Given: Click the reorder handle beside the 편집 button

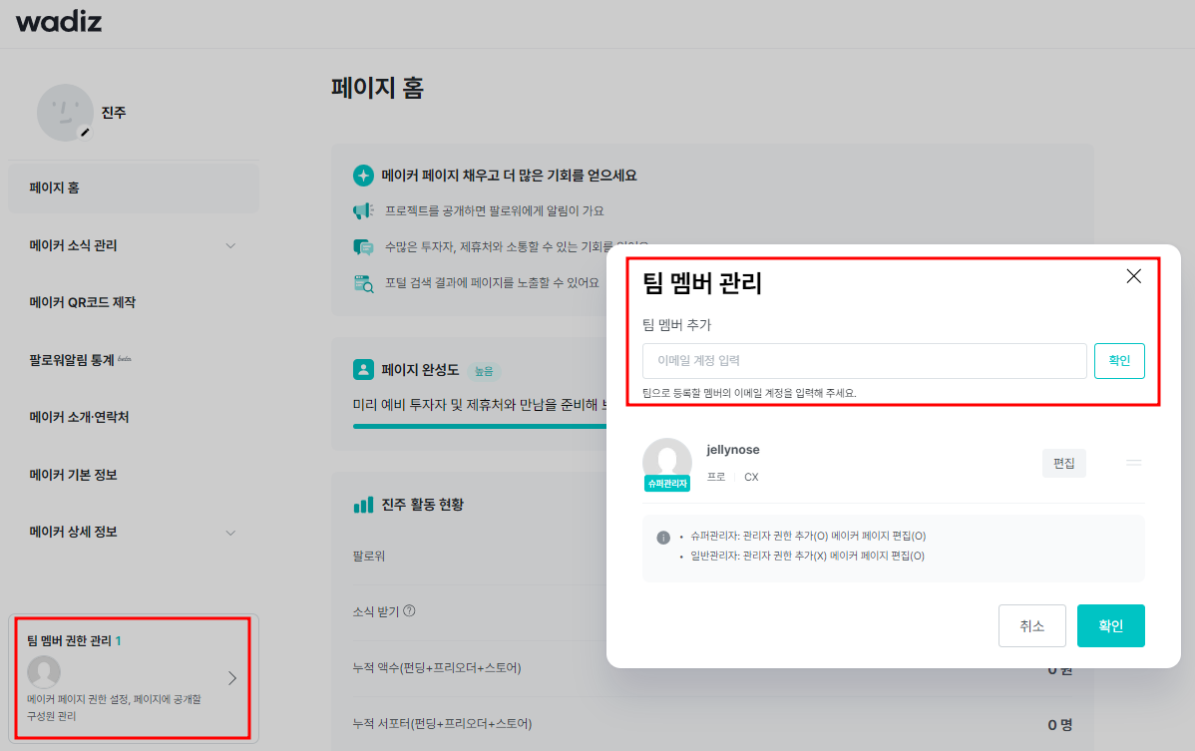Looking at the screenshot, I should pyautogui.click(x=1133, y=463).
